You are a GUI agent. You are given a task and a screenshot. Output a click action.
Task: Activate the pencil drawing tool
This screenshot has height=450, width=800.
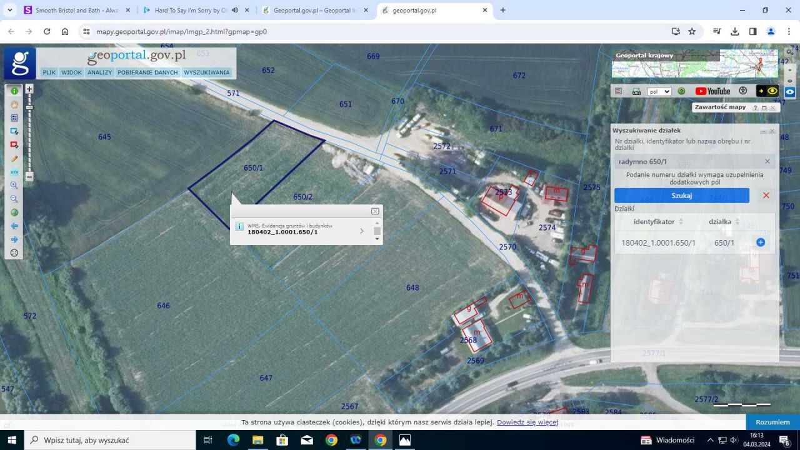click(14, 159)
